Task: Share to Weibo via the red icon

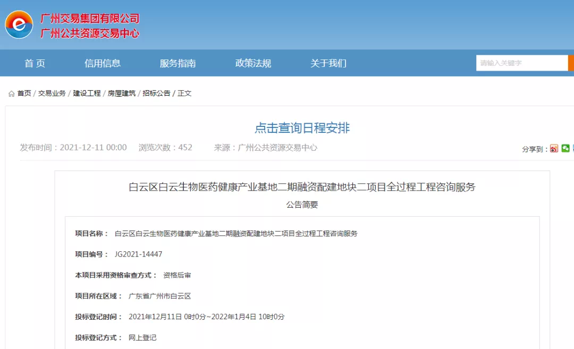Action: pos(554,148)
